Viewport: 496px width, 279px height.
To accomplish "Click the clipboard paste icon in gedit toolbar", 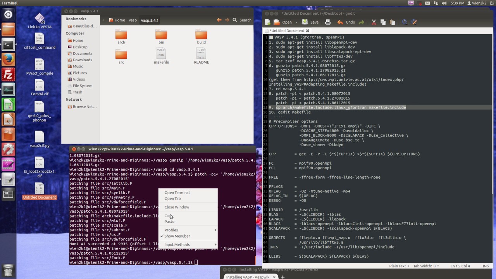I will coord(392,22).
